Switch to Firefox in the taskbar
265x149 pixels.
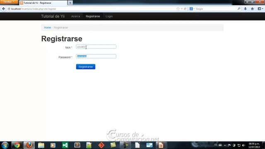(29, 145)
